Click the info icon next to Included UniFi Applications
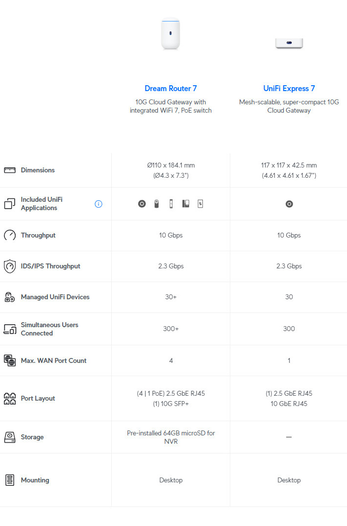 99,204
